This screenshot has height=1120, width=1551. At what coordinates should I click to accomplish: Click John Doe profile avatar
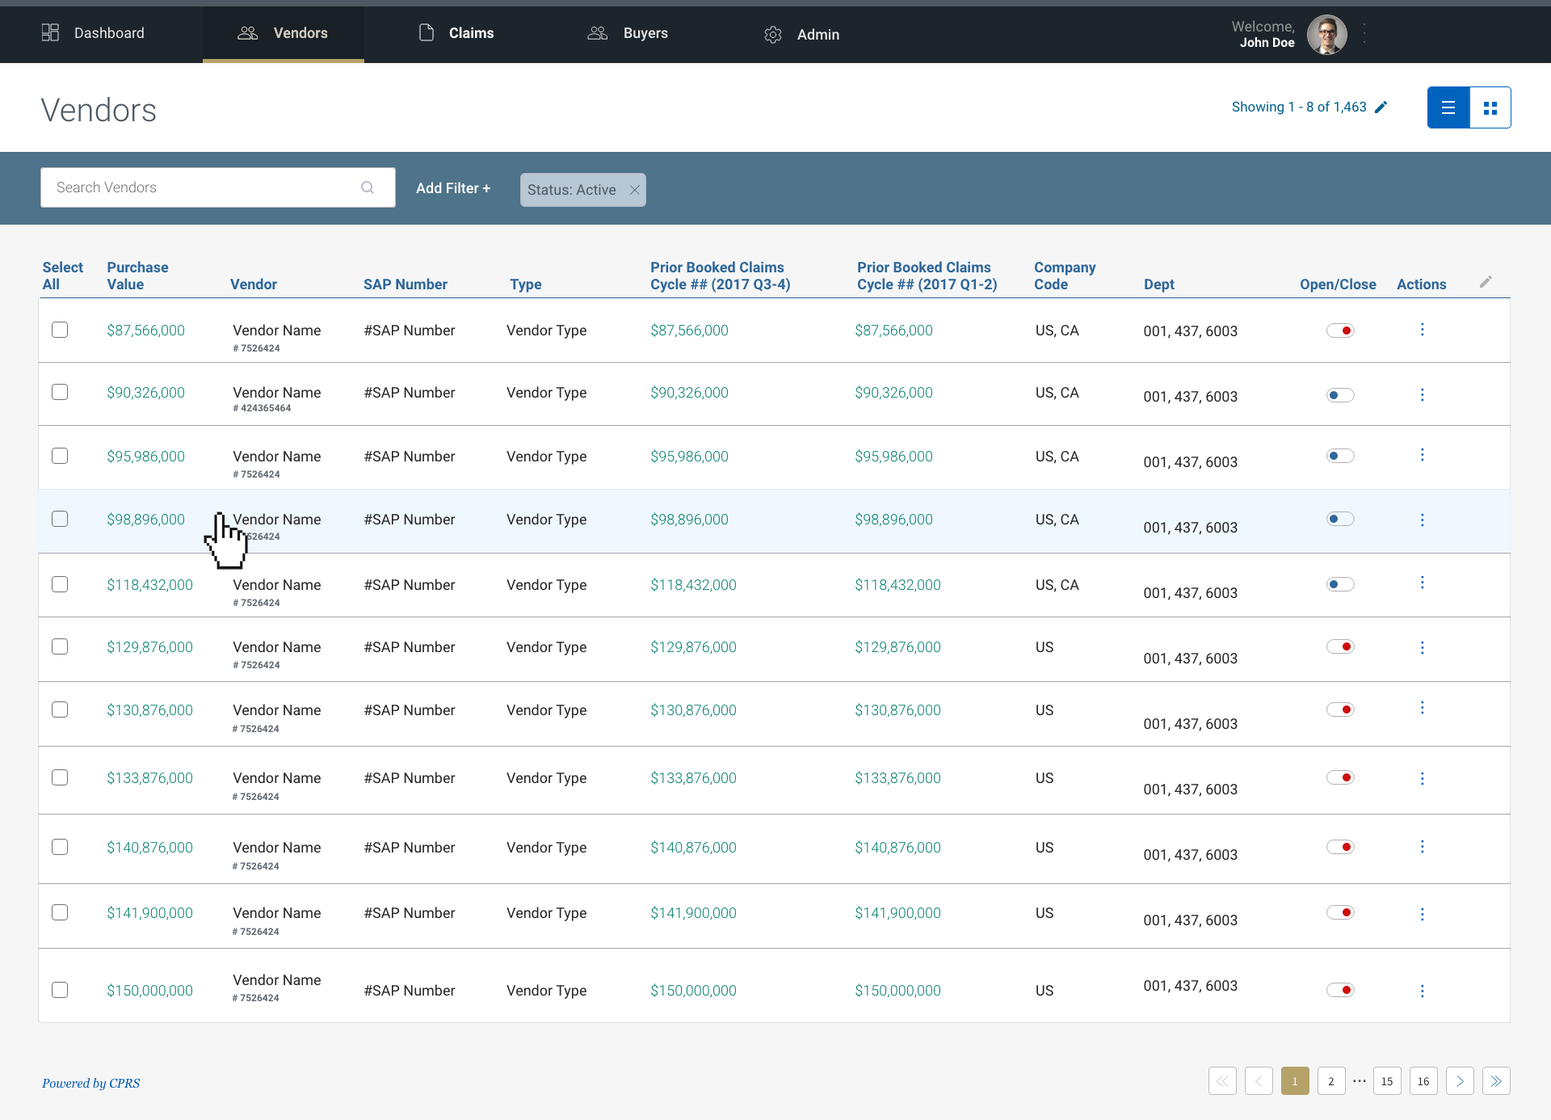[x=1326, y=35]
